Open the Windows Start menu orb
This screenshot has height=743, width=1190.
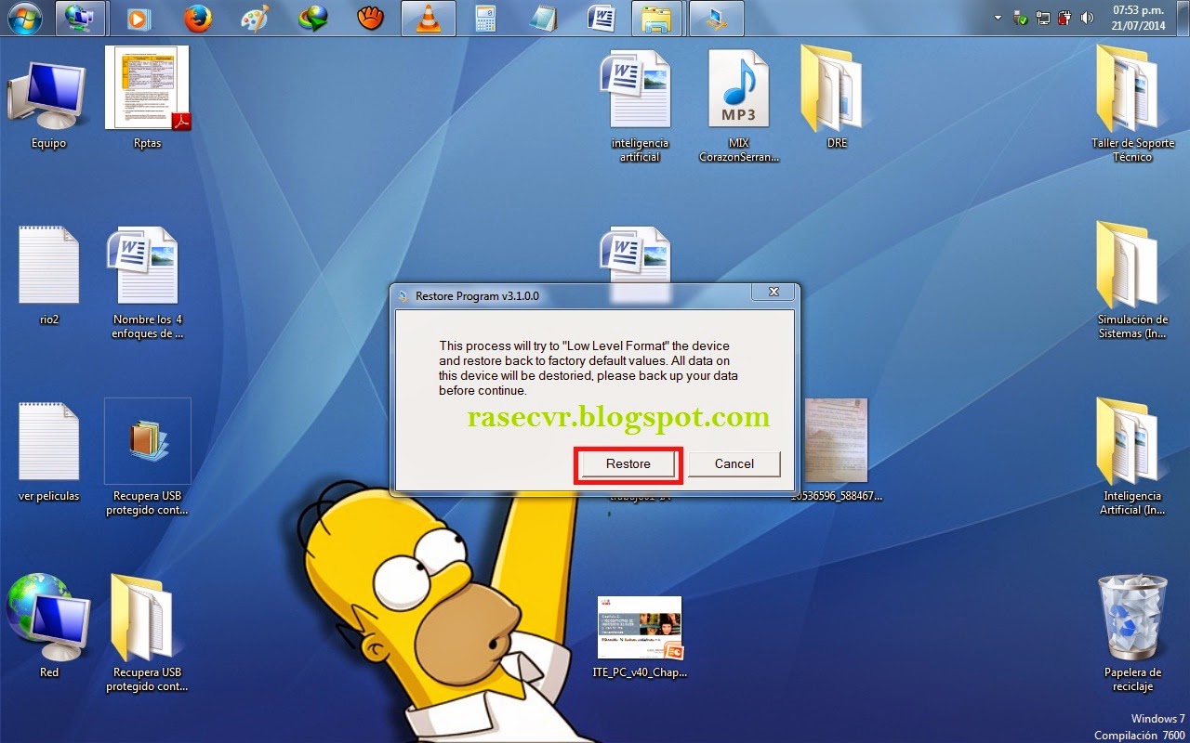point(26,18)
